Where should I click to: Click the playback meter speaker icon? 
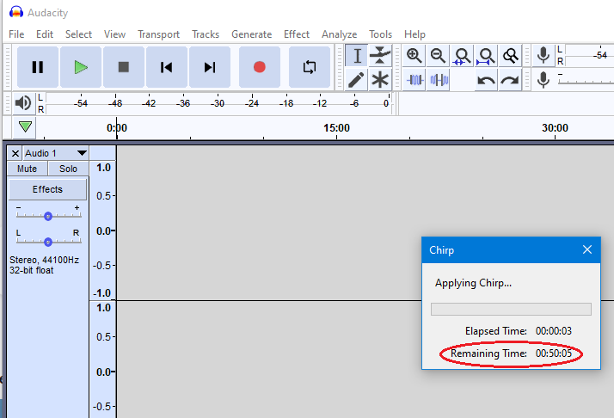click(22, 103)
